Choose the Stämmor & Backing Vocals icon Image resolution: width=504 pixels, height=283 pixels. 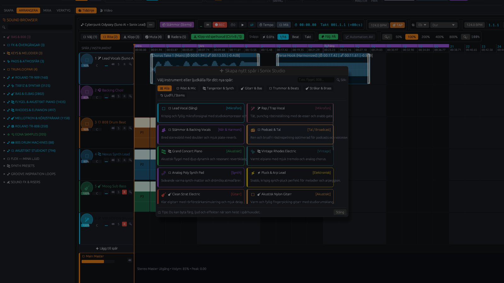(x=163, y=130)
